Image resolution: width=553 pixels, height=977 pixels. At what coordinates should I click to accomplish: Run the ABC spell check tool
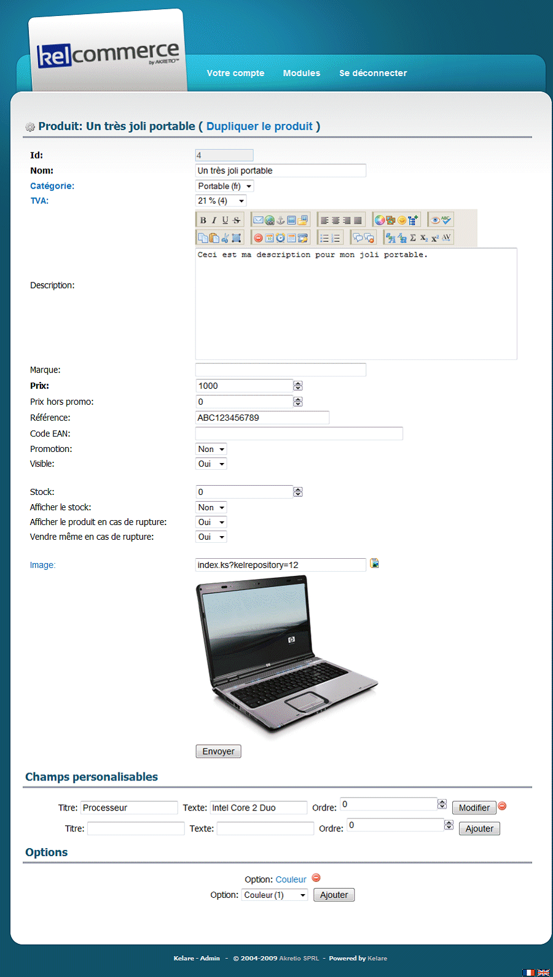point(445,220)
